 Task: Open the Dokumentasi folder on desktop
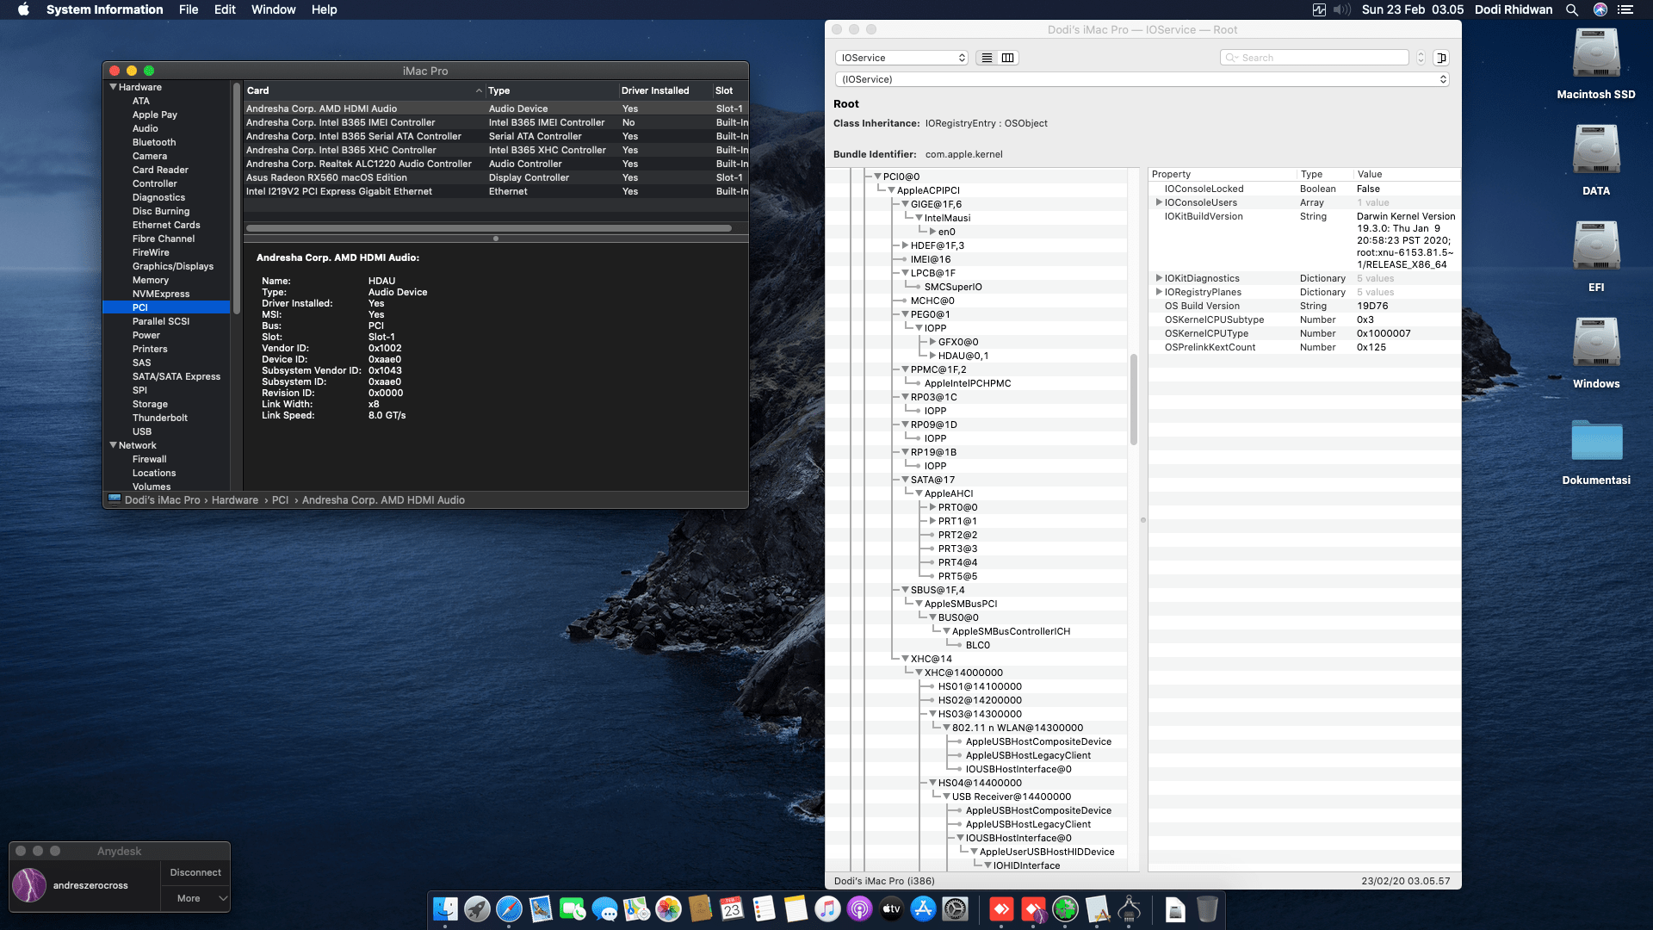coord(1596,441)
